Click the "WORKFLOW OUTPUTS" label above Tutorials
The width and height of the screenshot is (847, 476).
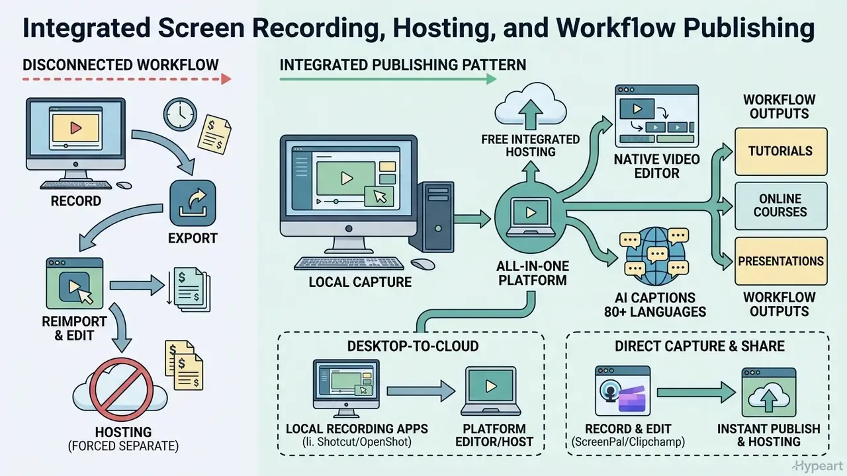pyautogui.click(x=780, y=106)
